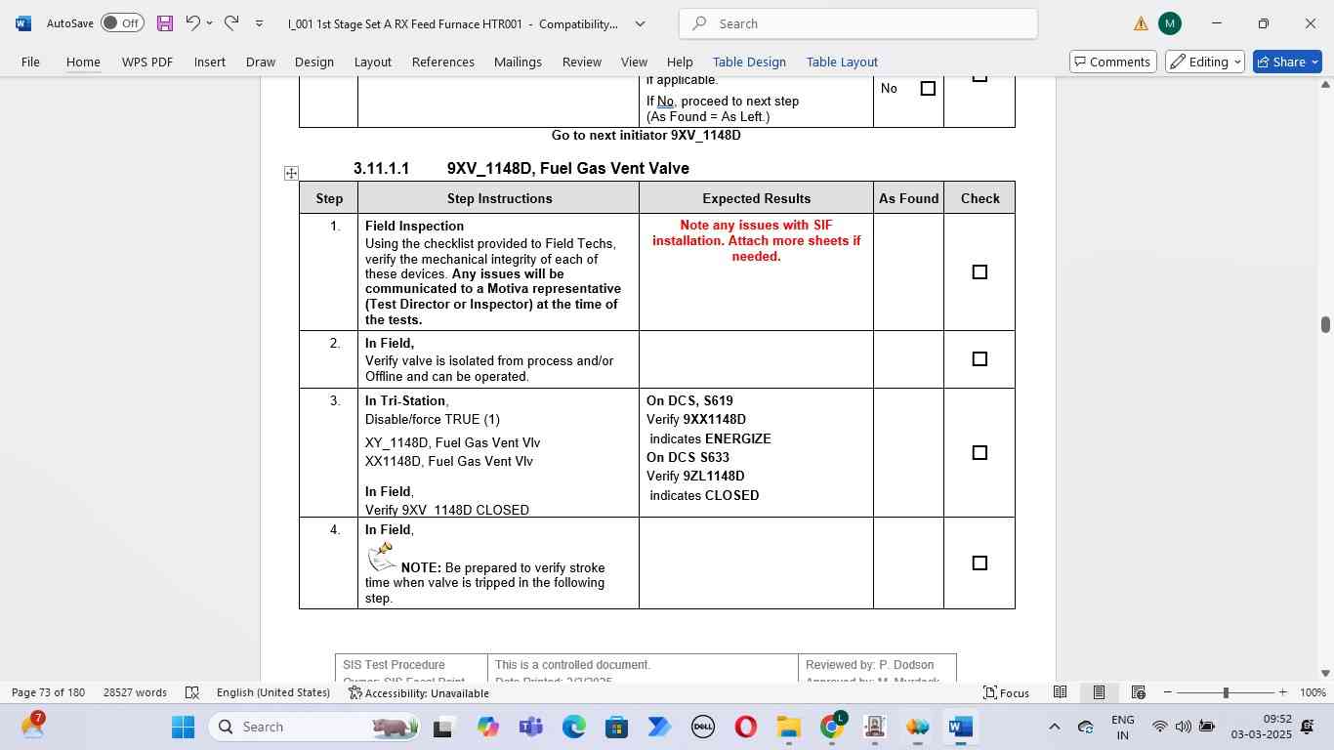Image resolution: width=1334 pixels, height=750 pixels.
Task: Open the user account avatar M
Action: [x=1169, y=23]
